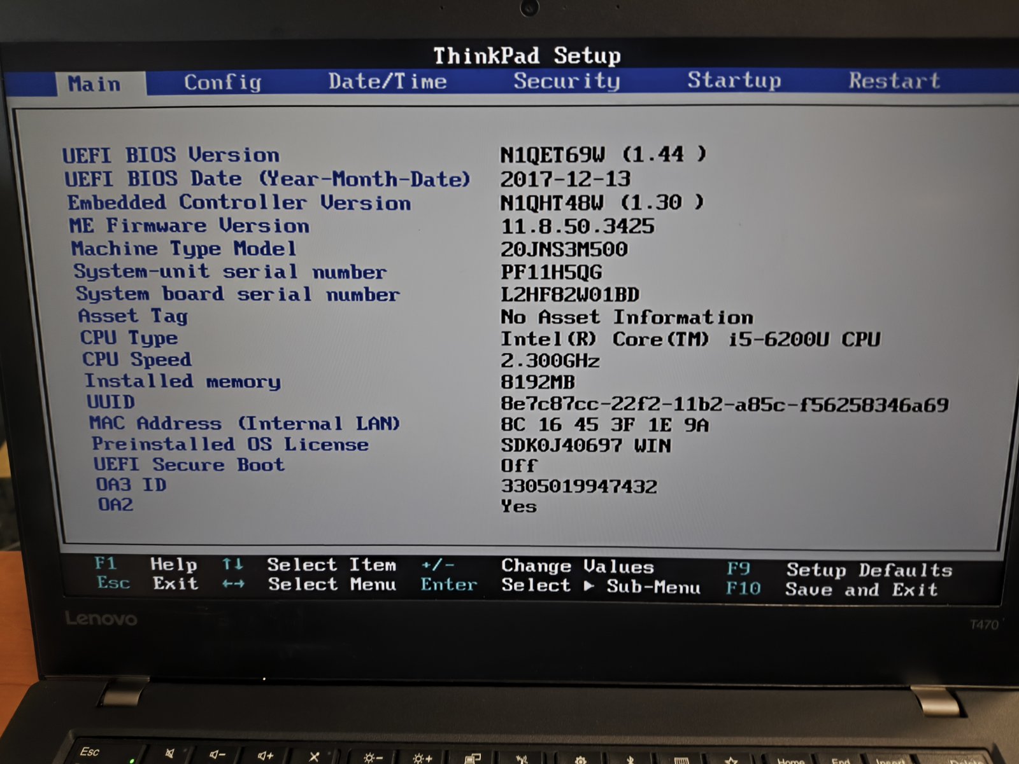Select serial value PF11H5QG
Image resolution: width=1019 pixels, height=764 pixels.
552,272
